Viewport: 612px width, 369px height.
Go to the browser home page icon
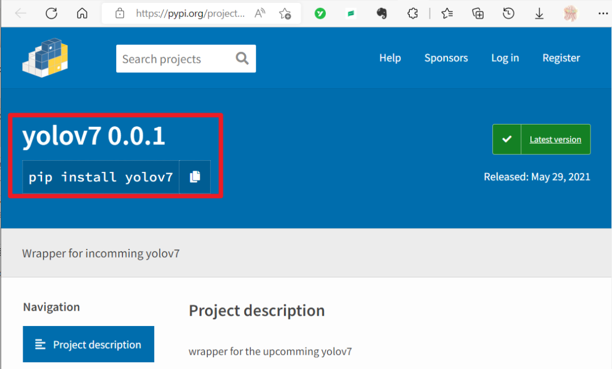(x=82, y=14)
